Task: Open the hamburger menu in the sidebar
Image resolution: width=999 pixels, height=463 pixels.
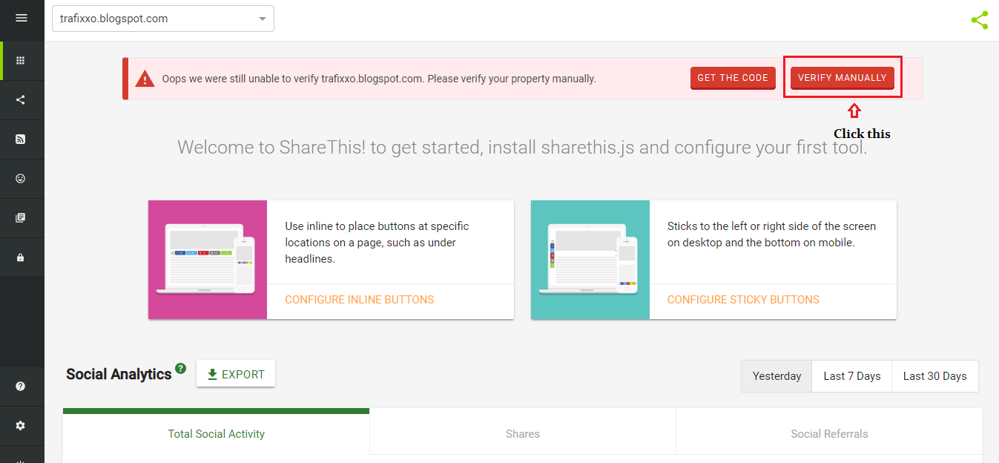Action: pyautogui.click(x=21, y=18)
